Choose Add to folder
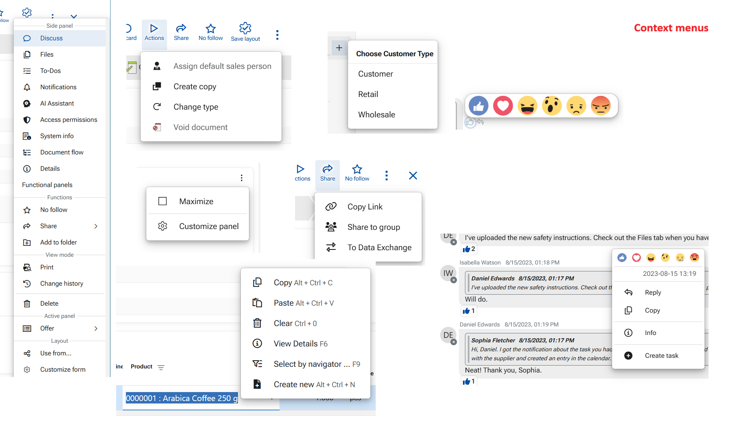The height and width of the screenshot is (421, 740). click(x=59, y=242)
